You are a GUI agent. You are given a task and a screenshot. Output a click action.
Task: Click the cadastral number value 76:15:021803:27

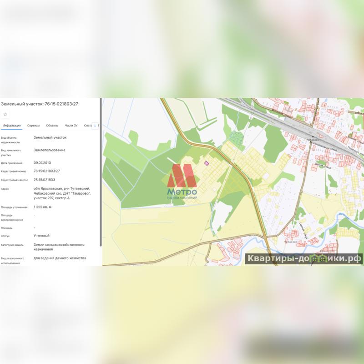pyautogui.click(x=47, y=171)
